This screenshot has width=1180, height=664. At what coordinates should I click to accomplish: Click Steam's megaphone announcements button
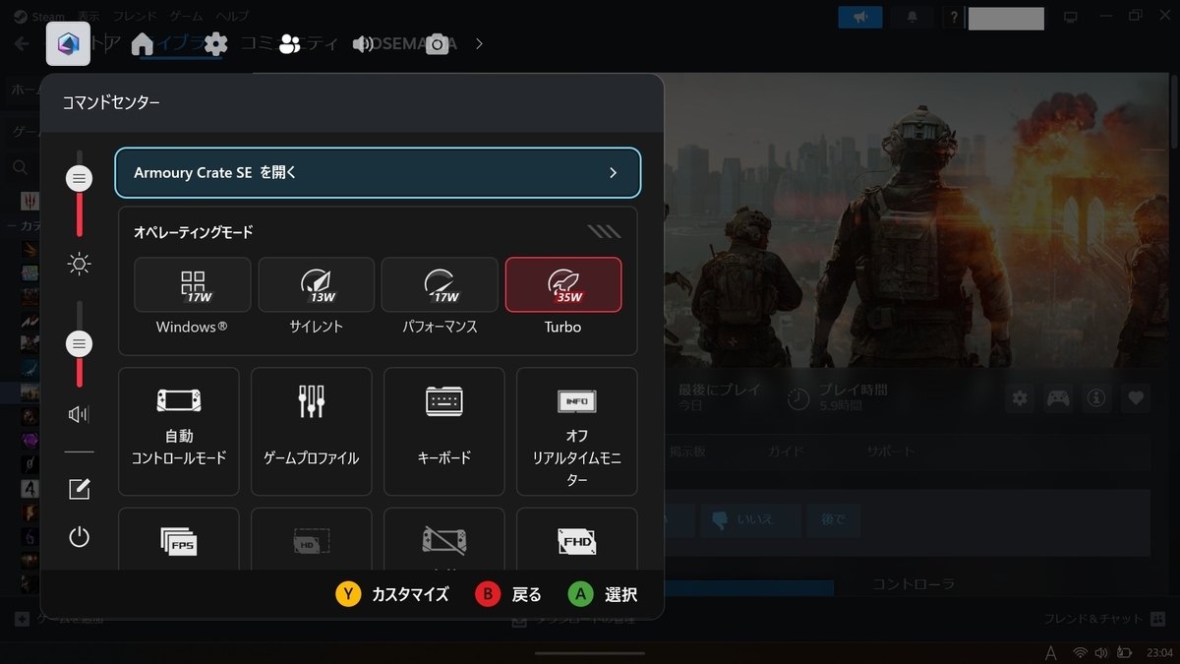pyautogui.click(x=860, y=17)
